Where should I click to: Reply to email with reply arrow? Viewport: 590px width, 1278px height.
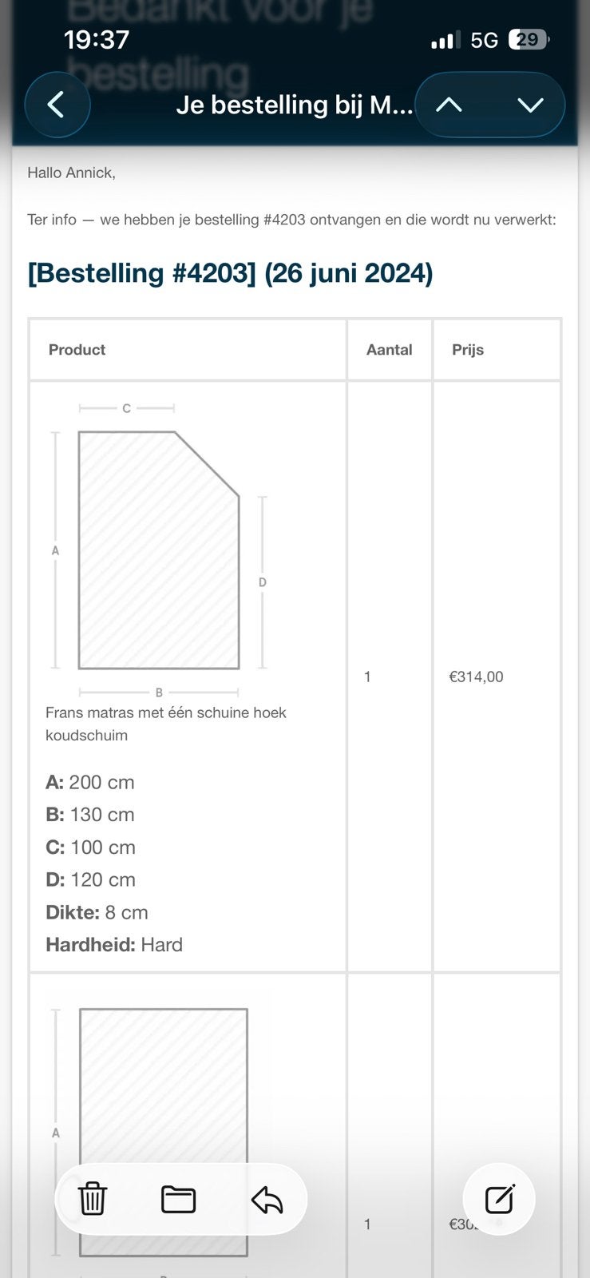[267, 1199]
